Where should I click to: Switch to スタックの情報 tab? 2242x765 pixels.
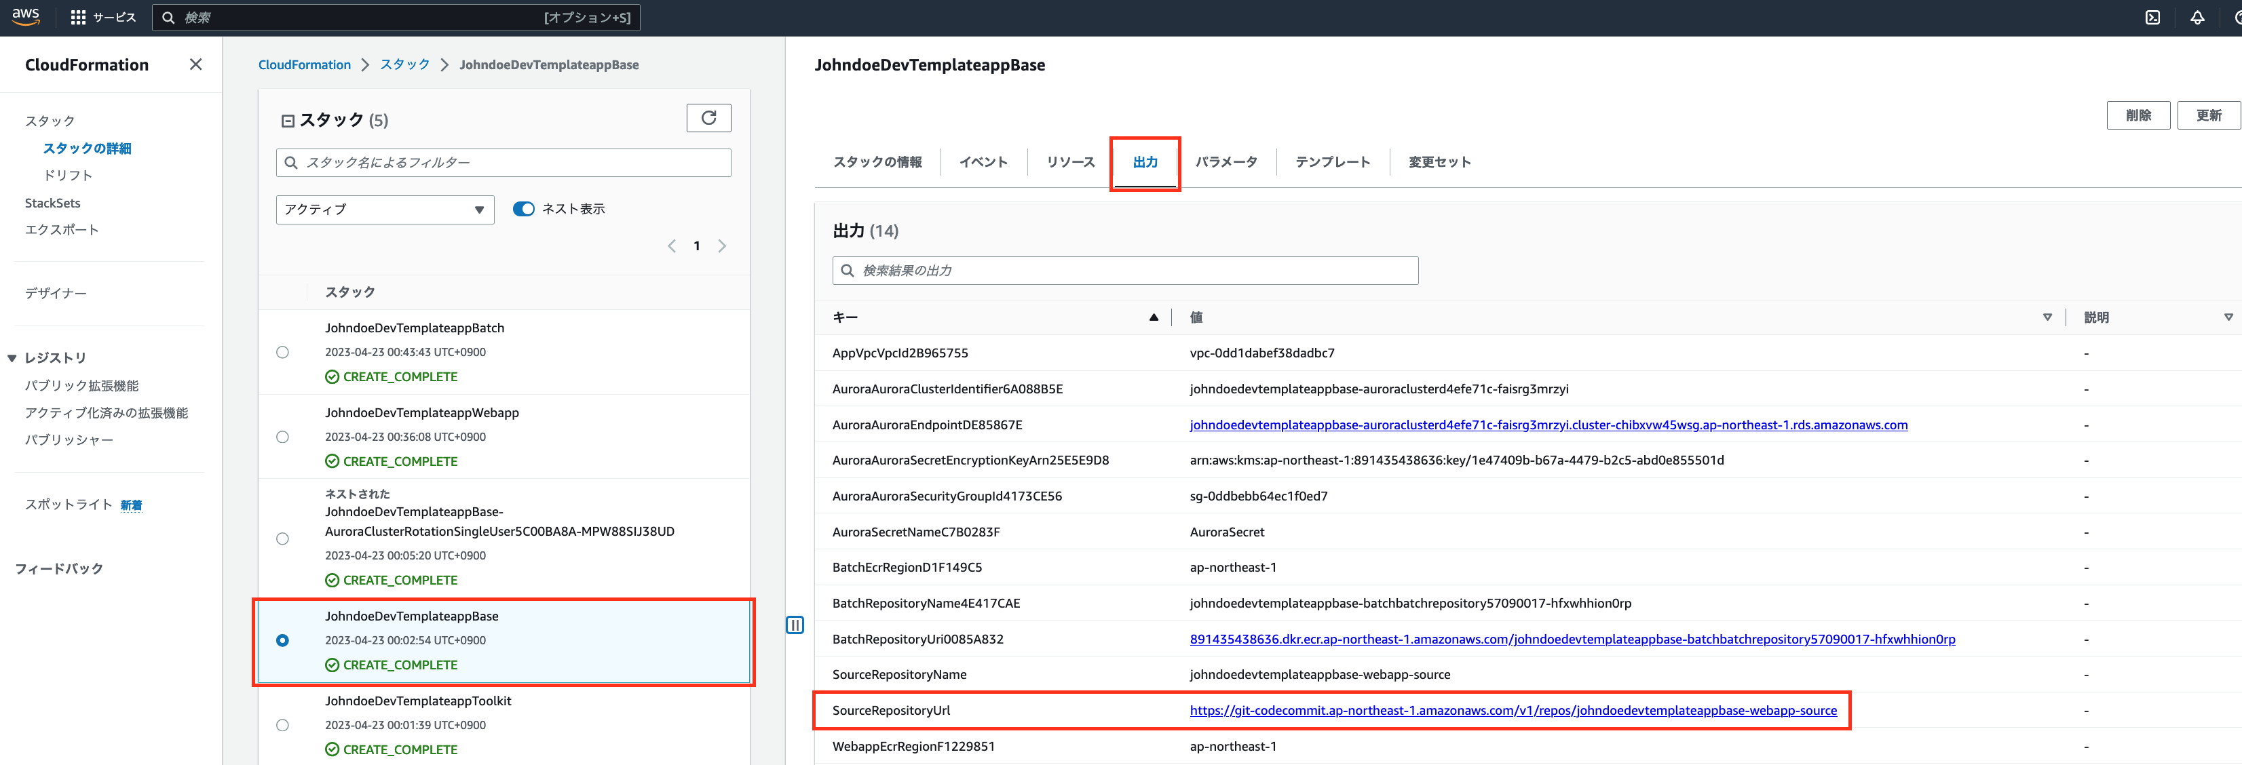pyautogui.click(x=877, y=162)
